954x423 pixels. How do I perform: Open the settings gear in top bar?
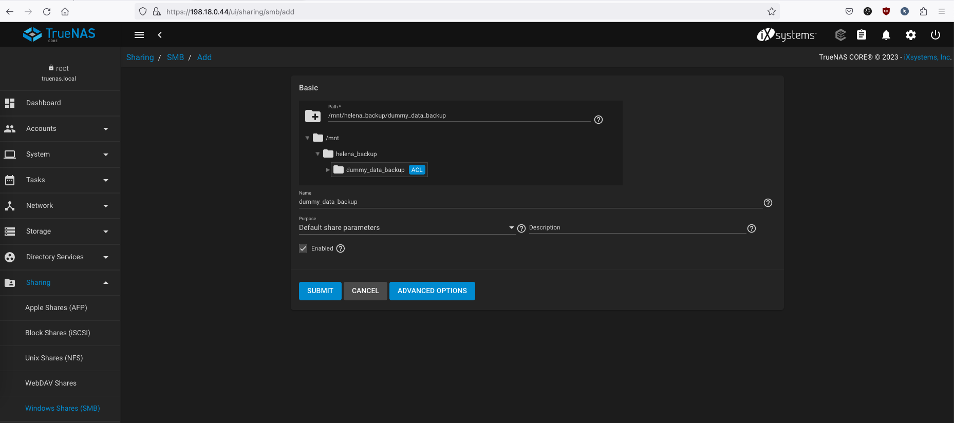910,35
